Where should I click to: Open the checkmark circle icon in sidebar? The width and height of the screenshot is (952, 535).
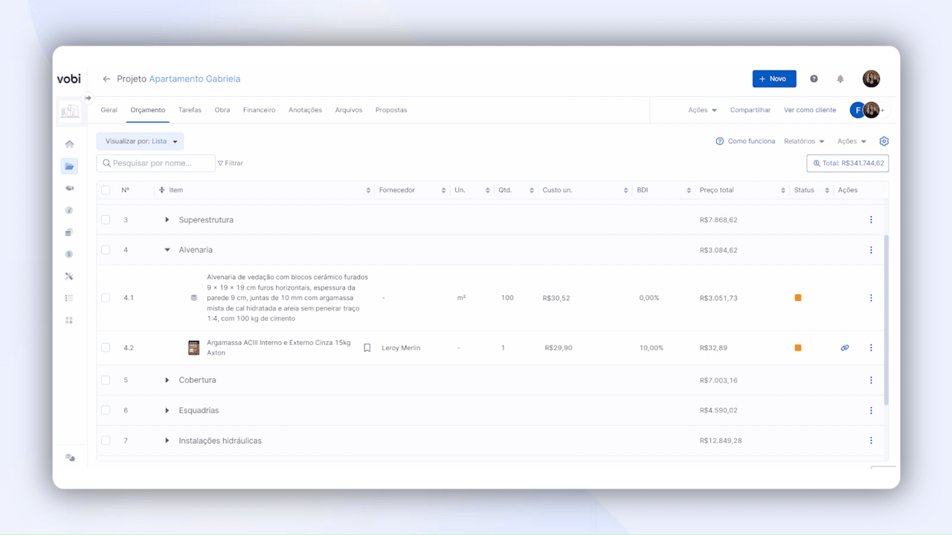(x=69, y=210)
